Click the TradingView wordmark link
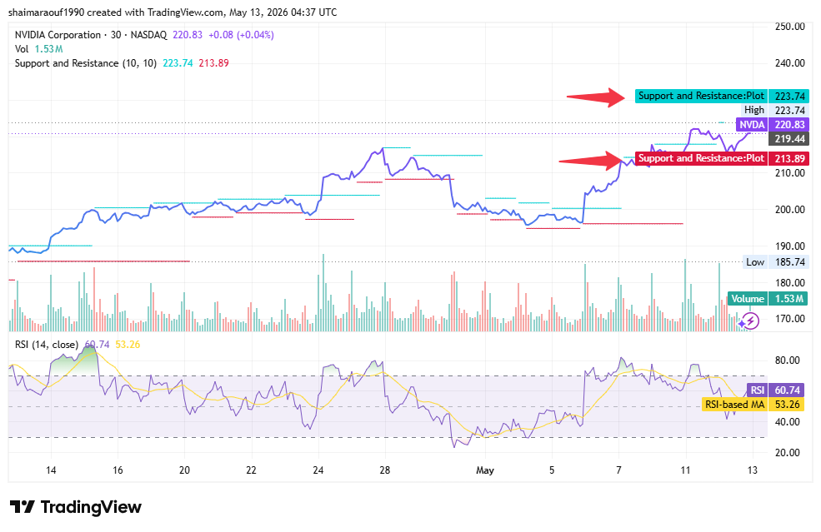 [91, 507]
